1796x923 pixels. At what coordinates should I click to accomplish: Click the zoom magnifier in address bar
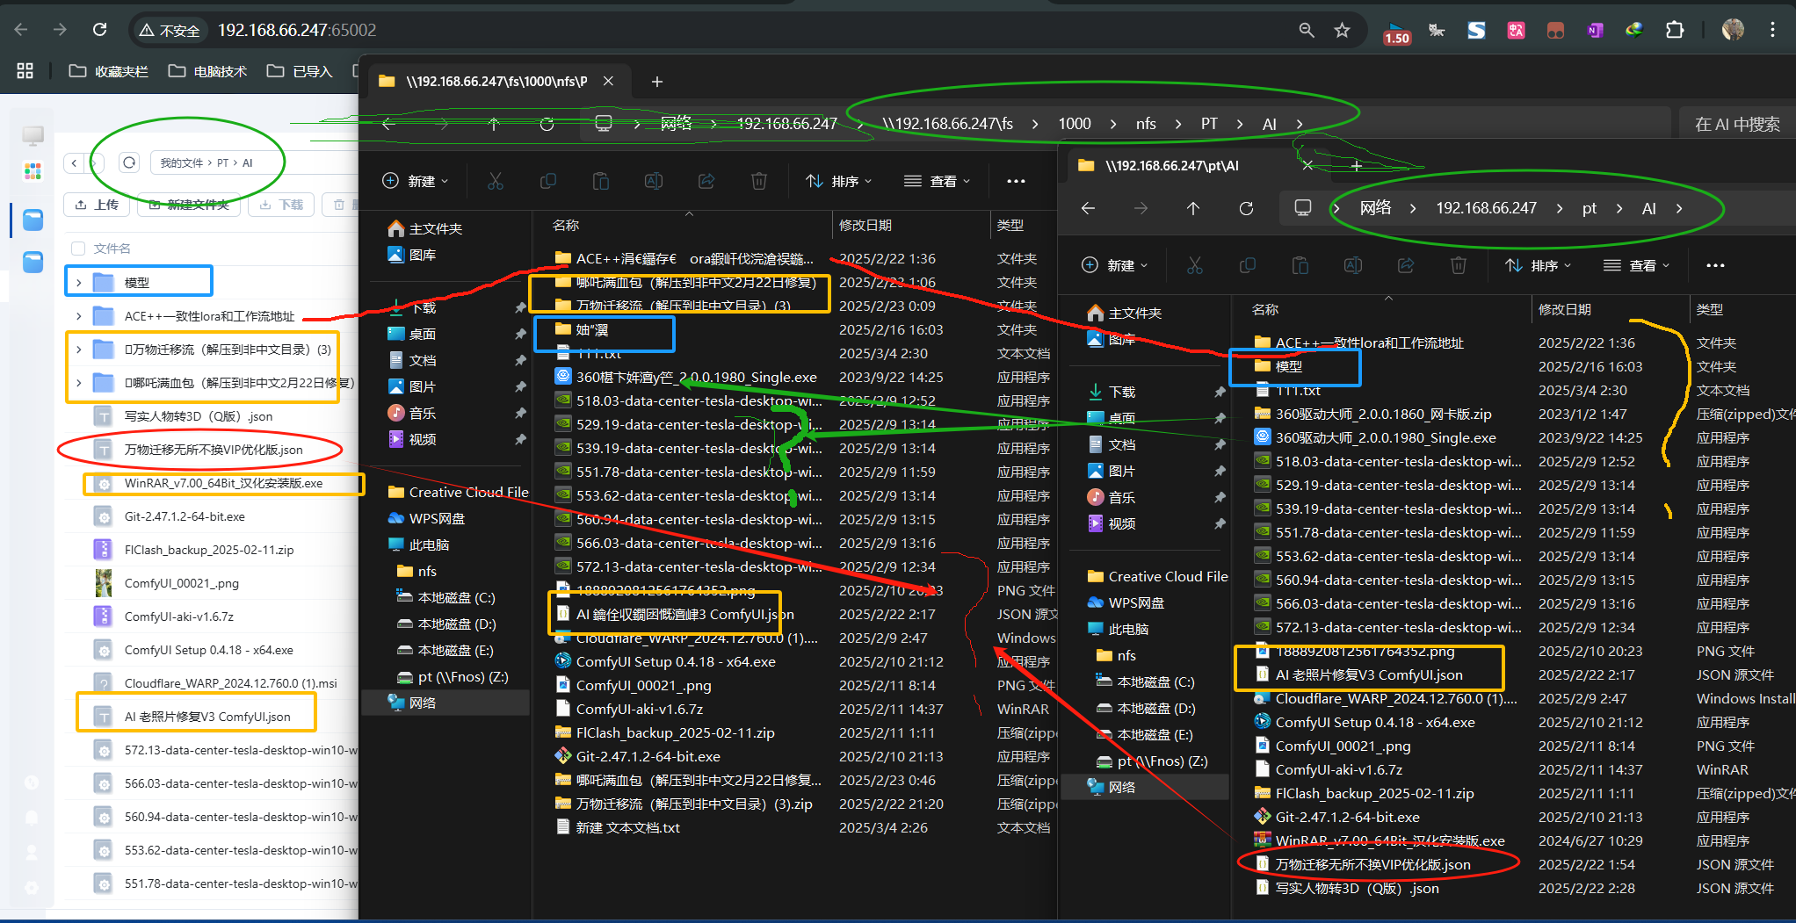coord(1307,30)
